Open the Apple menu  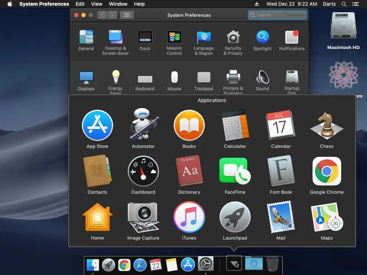coord(10,4)
